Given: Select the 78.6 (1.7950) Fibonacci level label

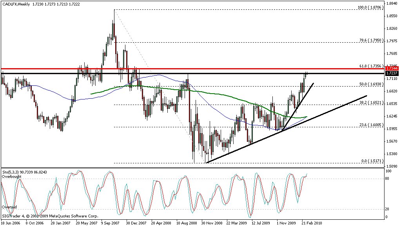Looking at the screenshot, I should coord(371,40).
